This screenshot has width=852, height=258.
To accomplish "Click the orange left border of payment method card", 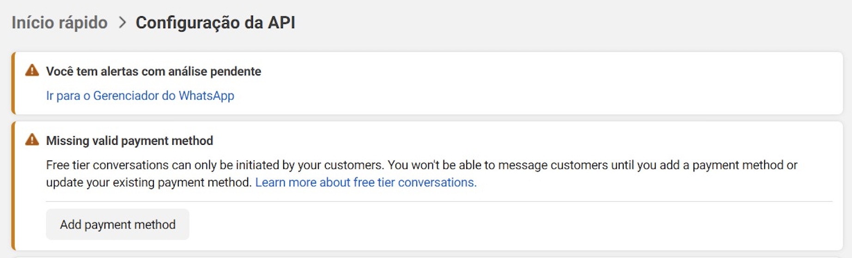I will [13, 186].
